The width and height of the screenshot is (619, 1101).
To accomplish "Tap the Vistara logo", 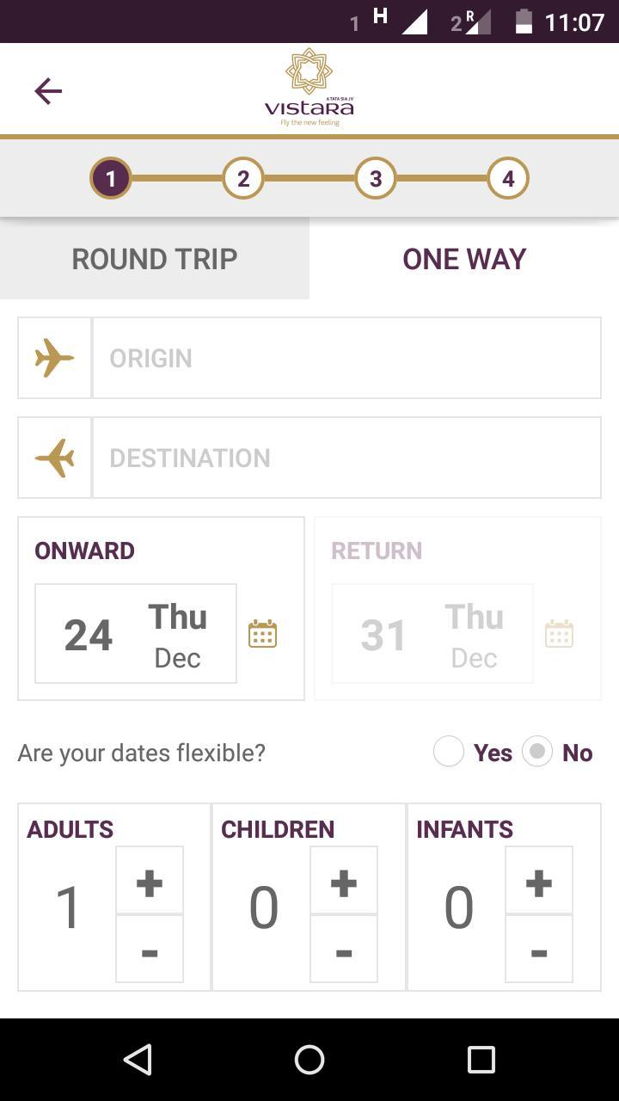I will coord(309,89).
